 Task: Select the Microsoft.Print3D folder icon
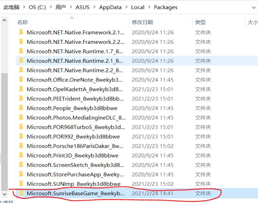(x=21, y=155)
